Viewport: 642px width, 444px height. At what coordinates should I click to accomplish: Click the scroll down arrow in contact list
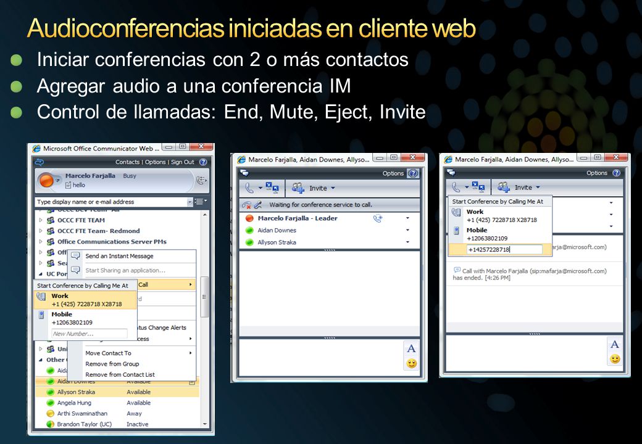205,424
